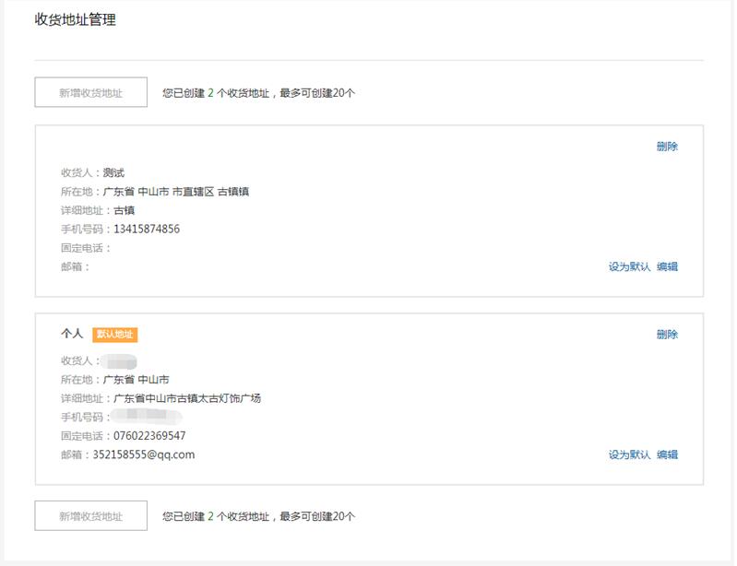Click the top 新增收货地址 button
The height and width of the screenshot is (566, 737).
pos(90,92)
